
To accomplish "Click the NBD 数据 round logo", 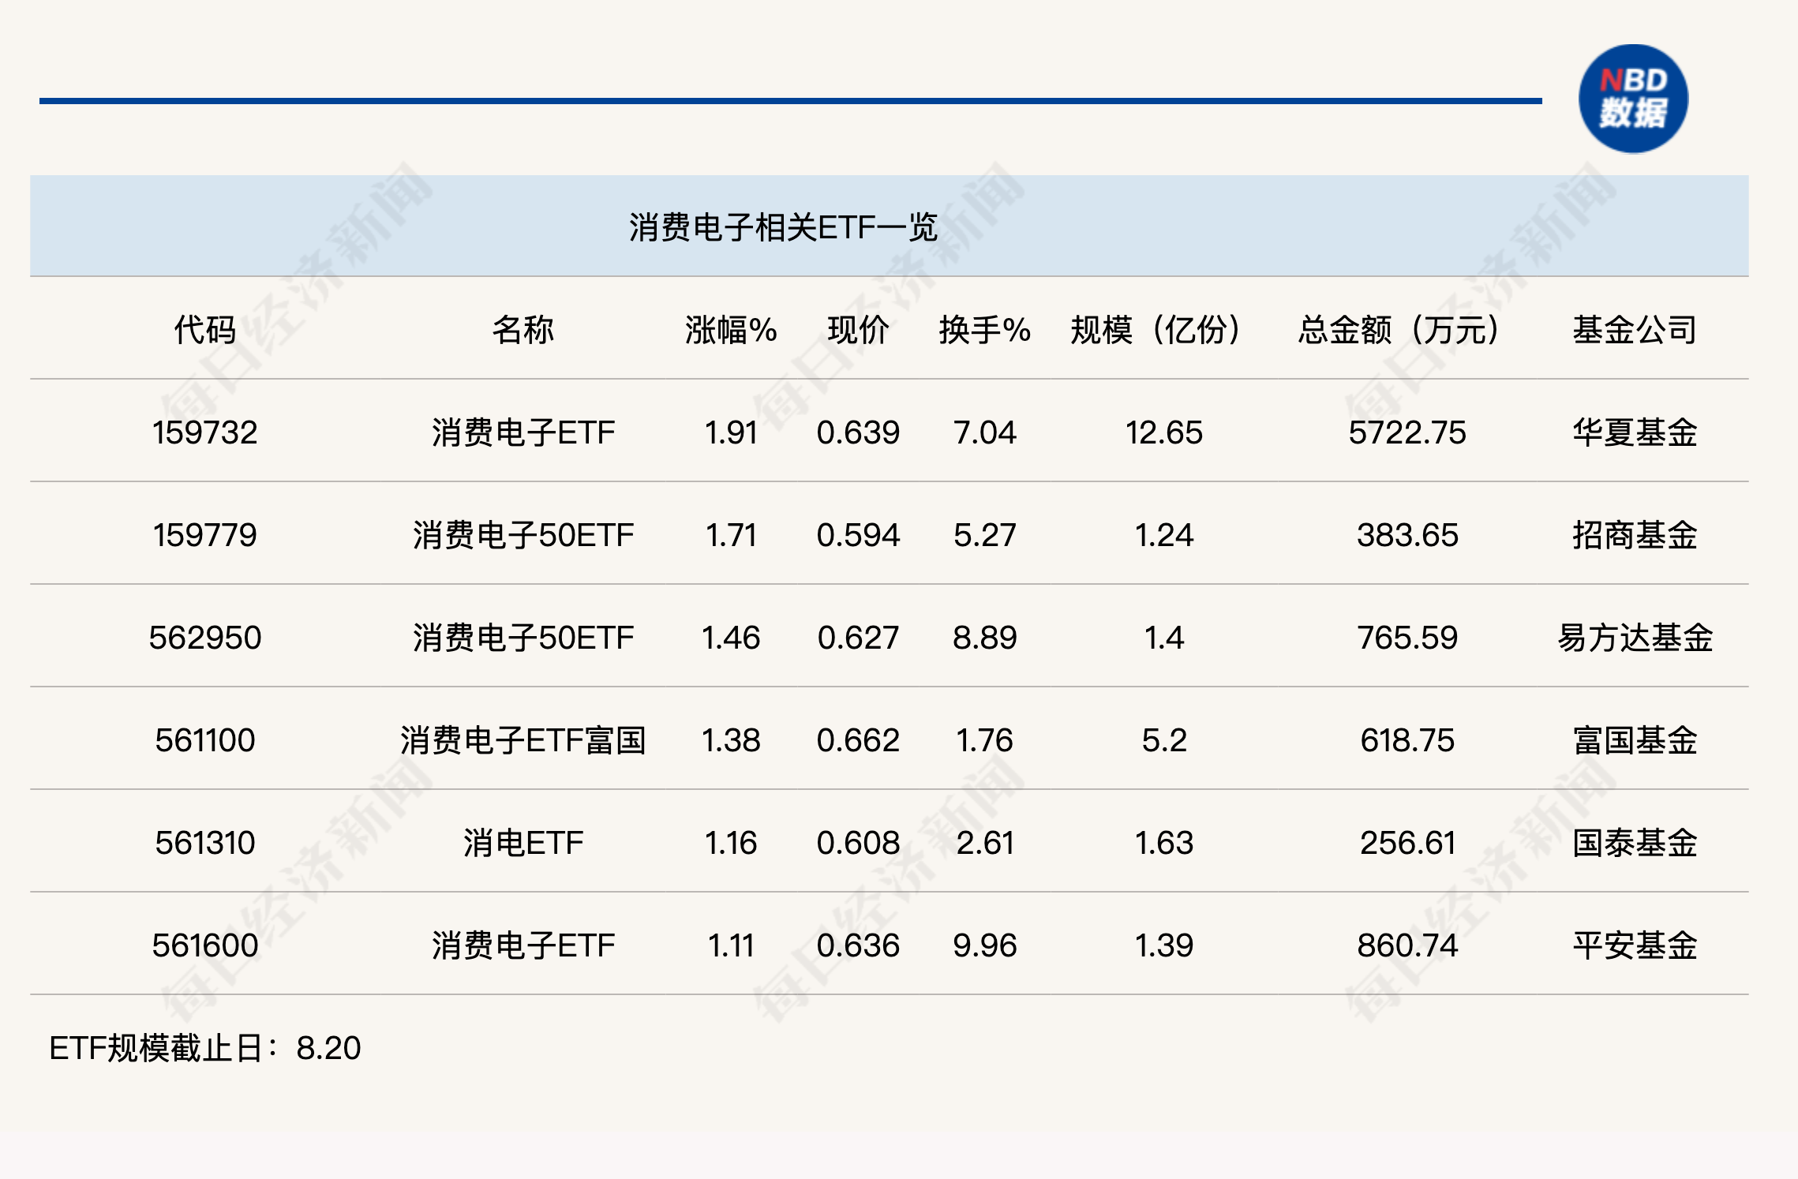I will pyautogui.click(x=1633, y=99).
